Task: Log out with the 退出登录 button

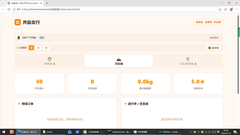Action: tap(214, 38)
